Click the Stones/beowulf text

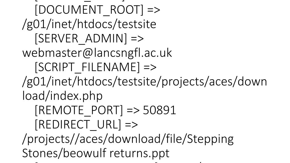tap(64, 153)
